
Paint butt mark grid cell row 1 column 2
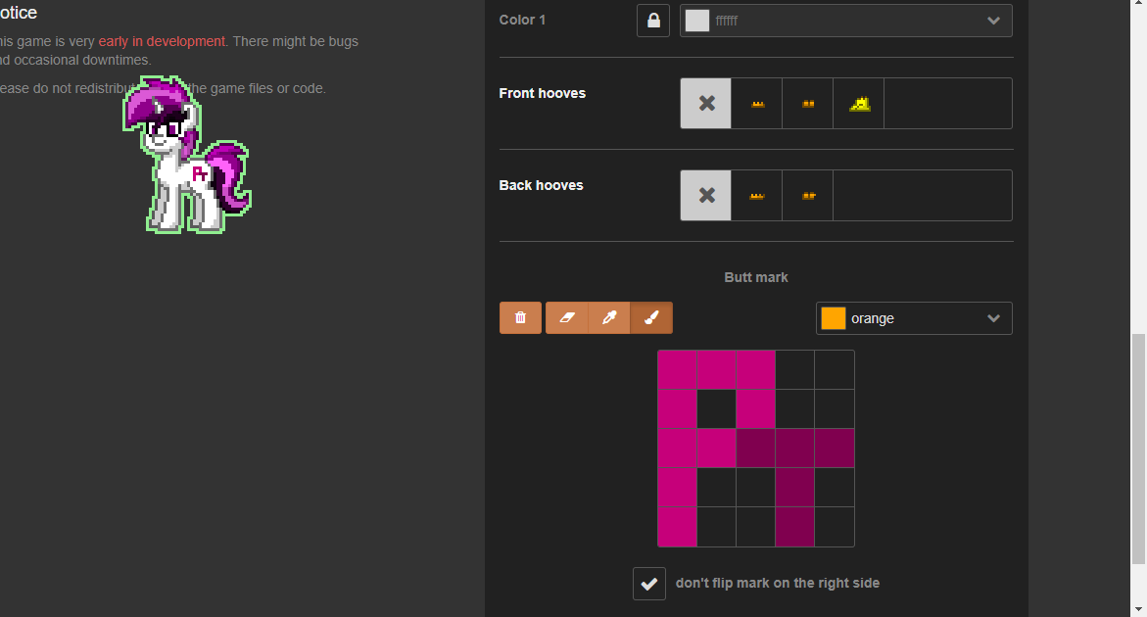[716, 370]
